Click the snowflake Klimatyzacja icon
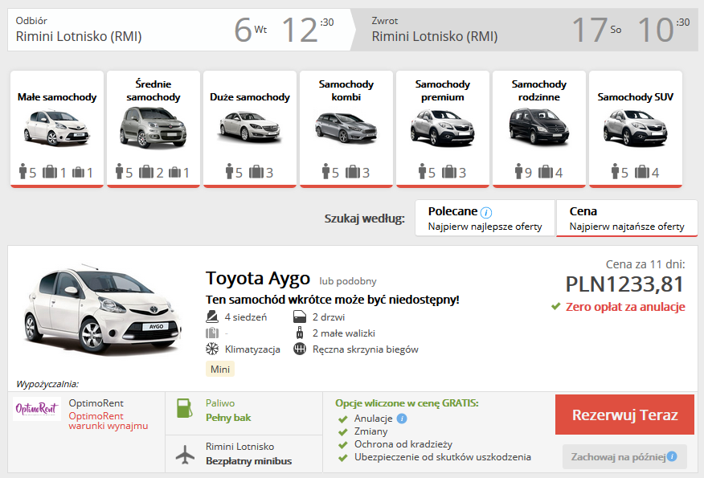The image size is (704, 478). point(212,349)
